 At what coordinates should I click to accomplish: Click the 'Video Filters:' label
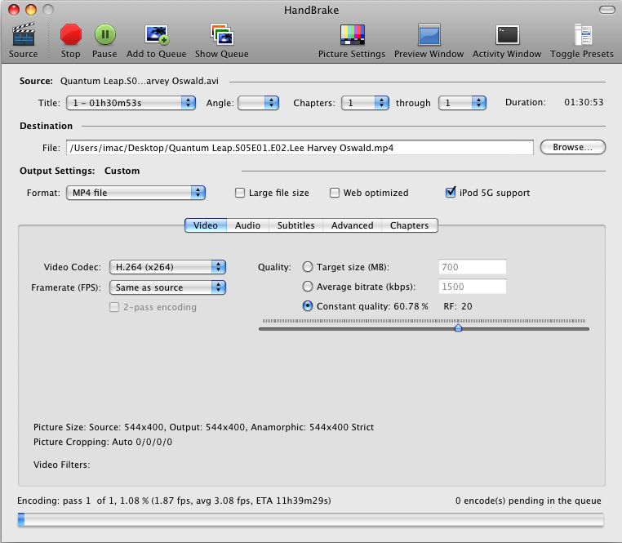tap(61, 465)
